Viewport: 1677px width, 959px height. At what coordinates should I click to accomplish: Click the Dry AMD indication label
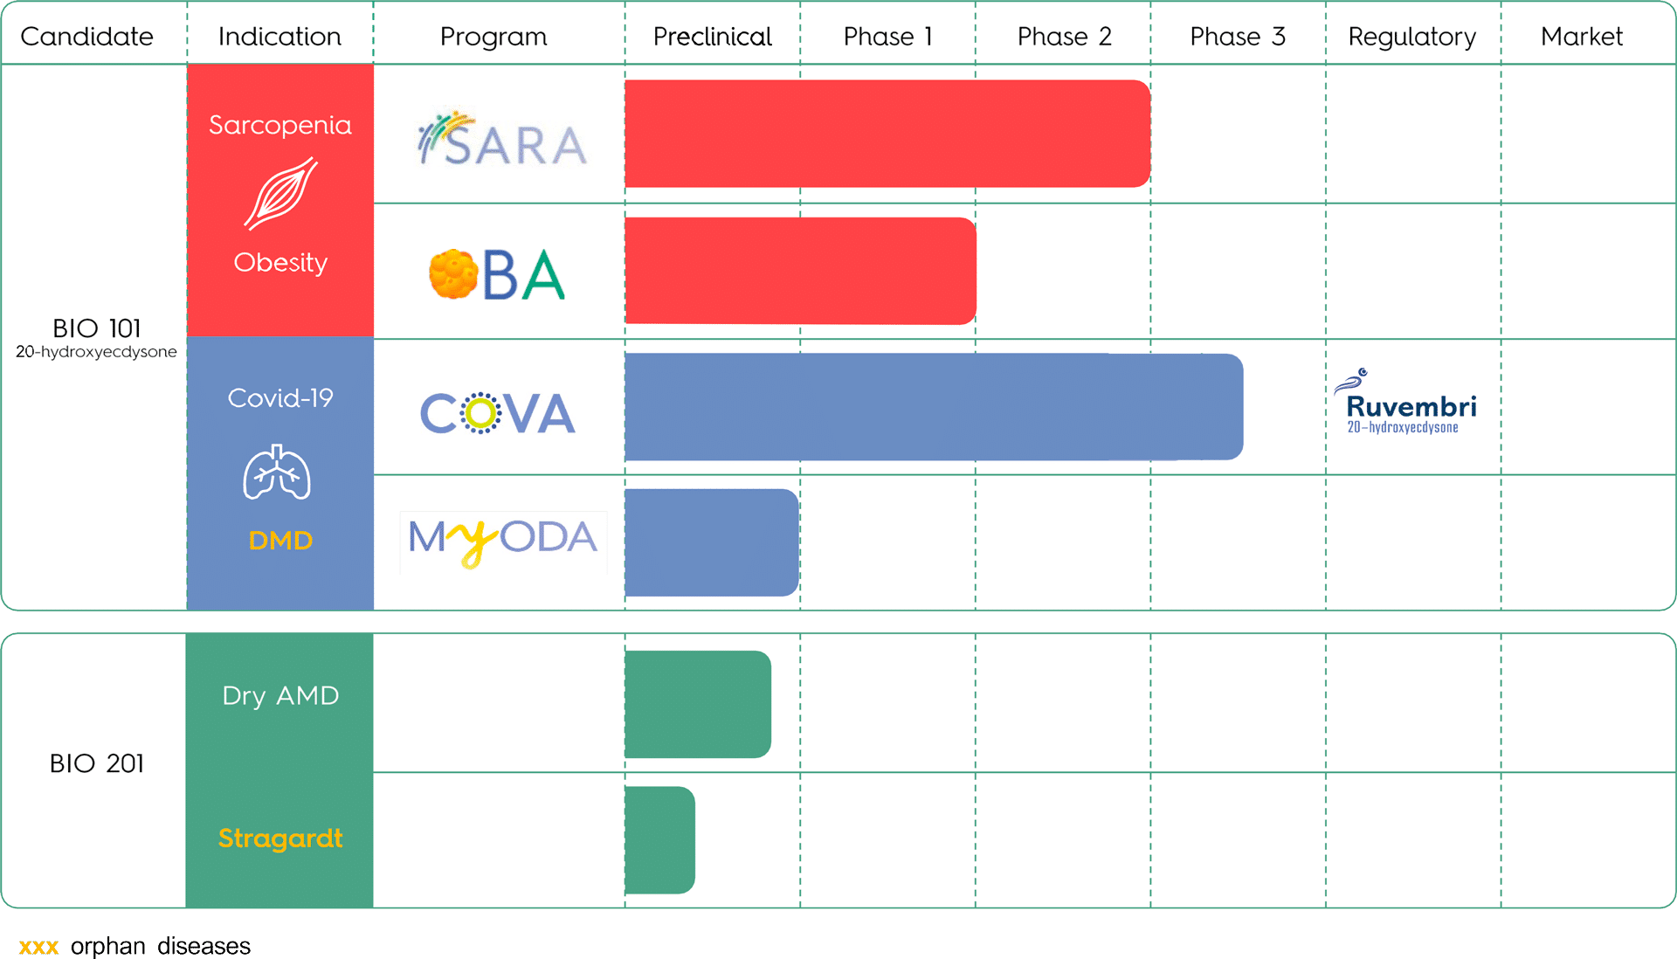tap(280, 695)
